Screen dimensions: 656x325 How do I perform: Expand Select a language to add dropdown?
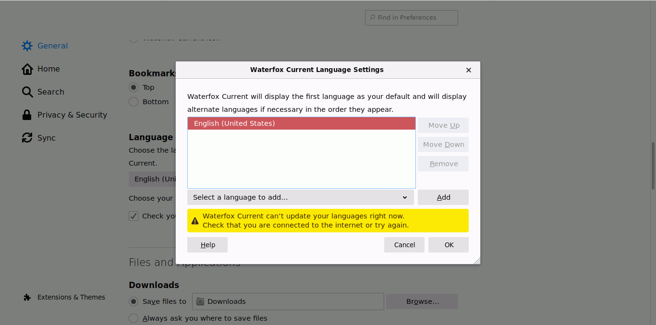pos(301,197)
